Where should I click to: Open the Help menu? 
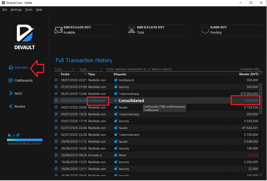(x=39, y=10)
